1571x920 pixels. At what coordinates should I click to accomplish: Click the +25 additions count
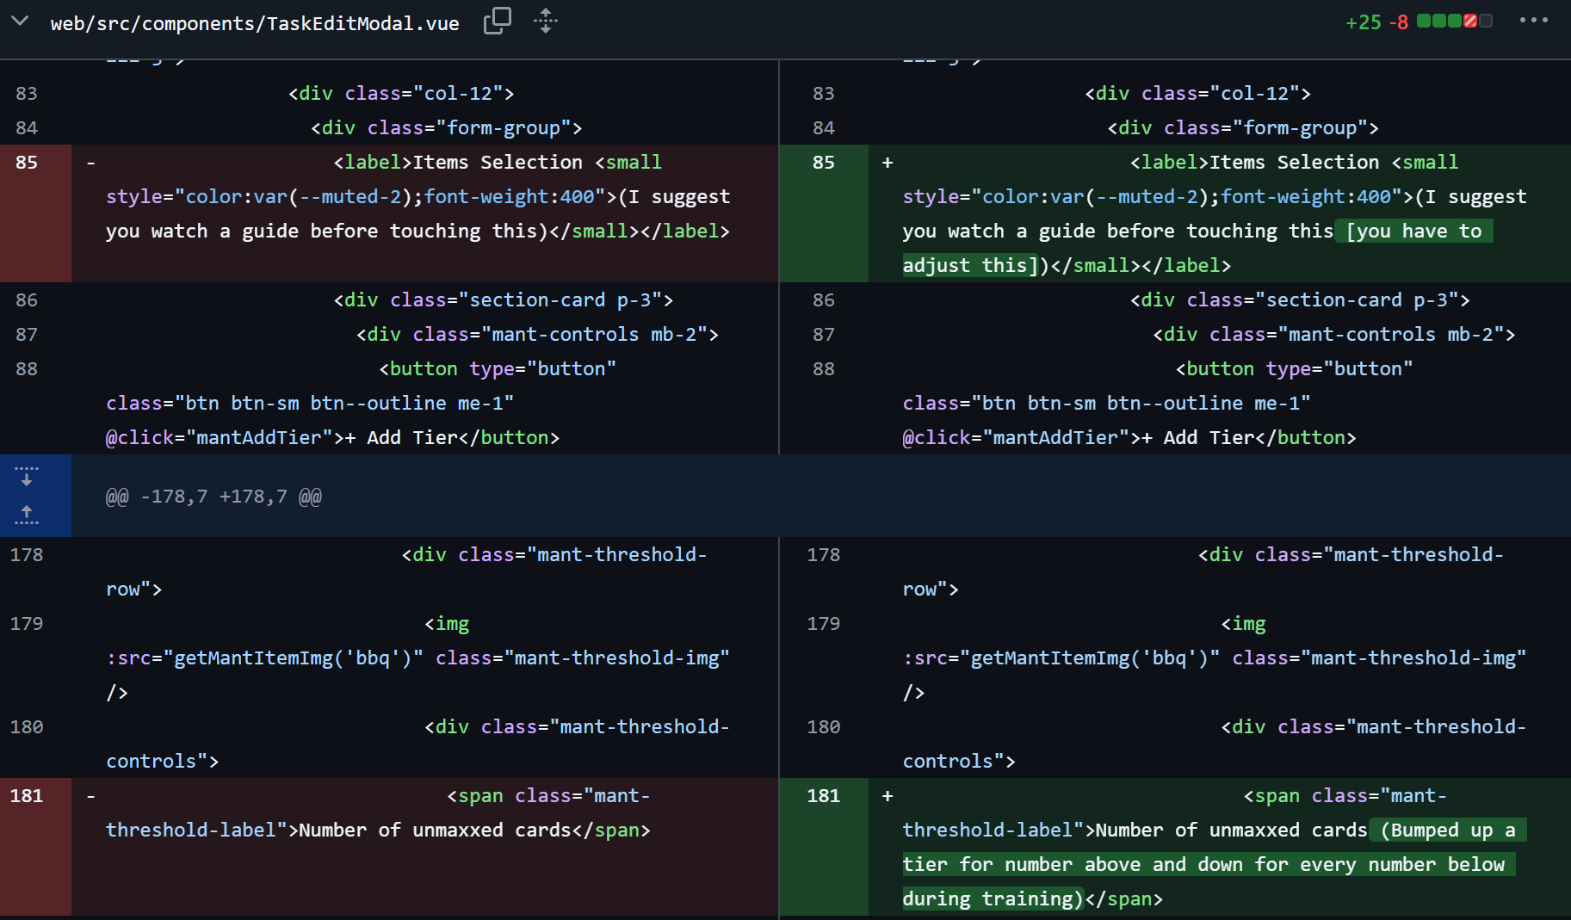1364,22
